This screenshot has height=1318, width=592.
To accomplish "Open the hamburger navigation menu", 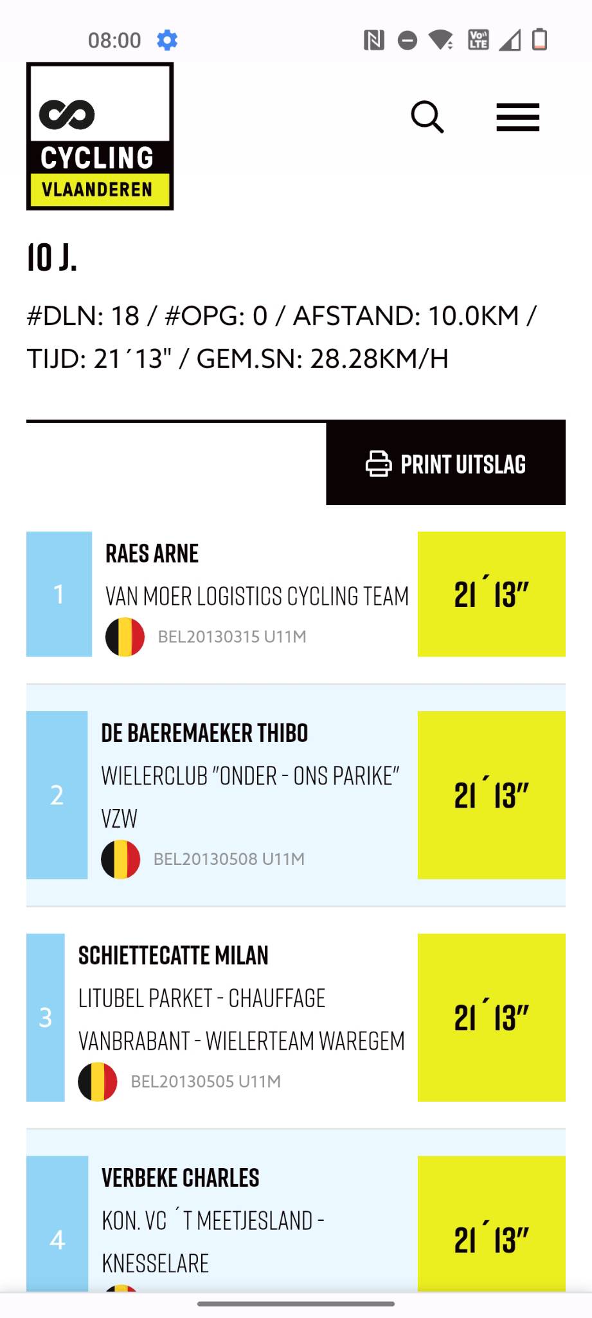I will click(x=517, y=117).
